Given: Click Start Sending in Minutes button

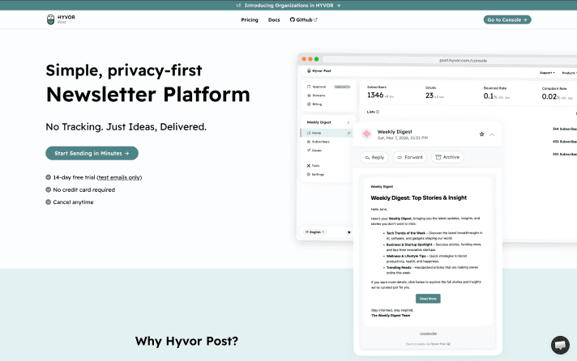Looking at the screenshot, I should click(92, 153).
